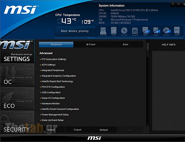Screen dimensions: 185x142
Task: Open the SETTINGS mainboard settings panel
Action: coord(17,51)
